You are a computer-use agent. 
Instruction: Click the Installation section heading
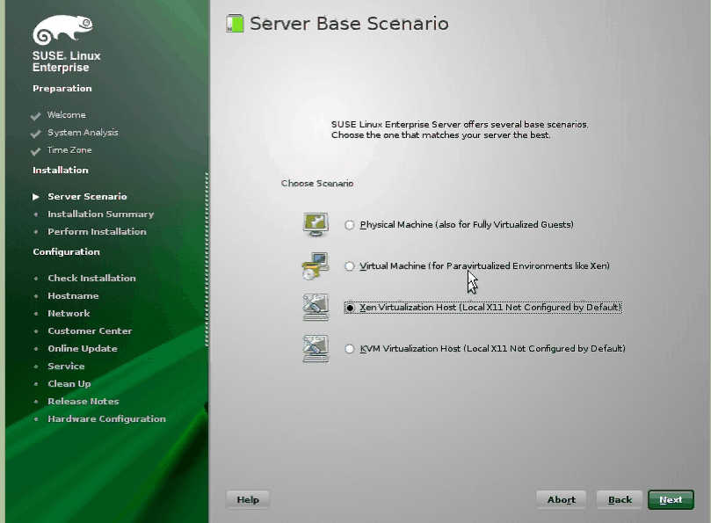click(61, 171)
